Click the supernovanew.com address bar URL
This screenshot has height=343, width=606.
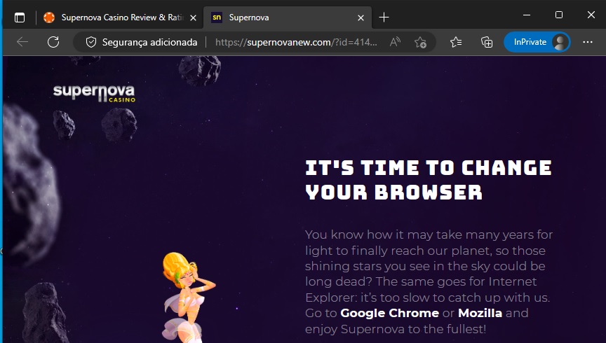click(295, 42)
